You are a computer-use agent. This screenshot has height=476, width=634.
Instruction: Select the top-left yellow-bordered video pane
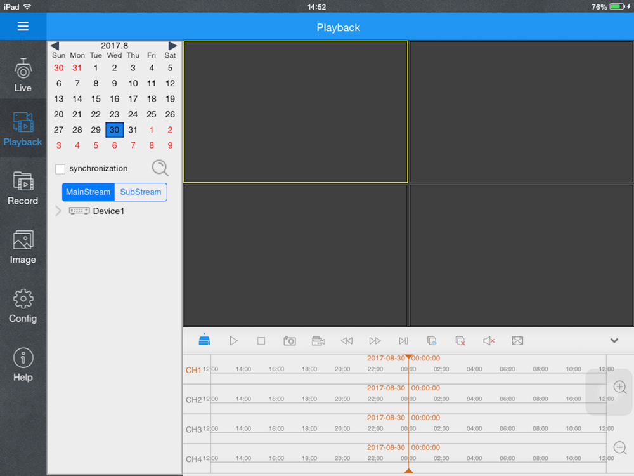295,112
